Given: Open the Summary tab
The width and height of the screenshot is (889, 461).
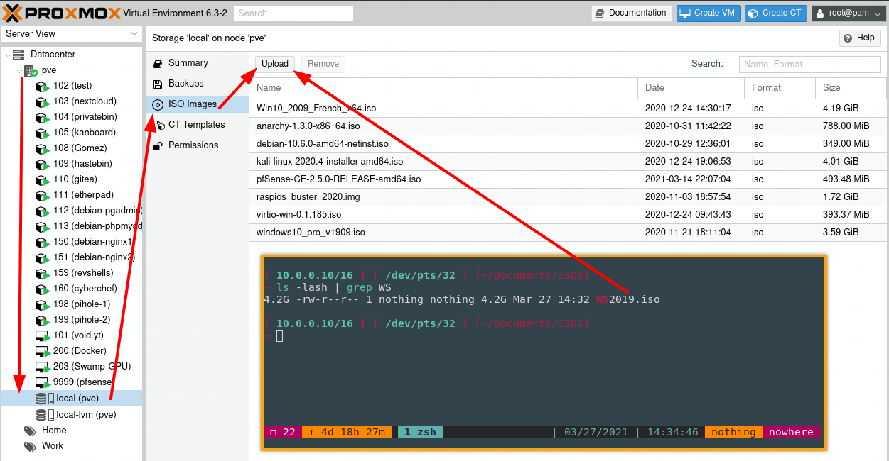Looking at the screenshot, I should click(198, 63).
